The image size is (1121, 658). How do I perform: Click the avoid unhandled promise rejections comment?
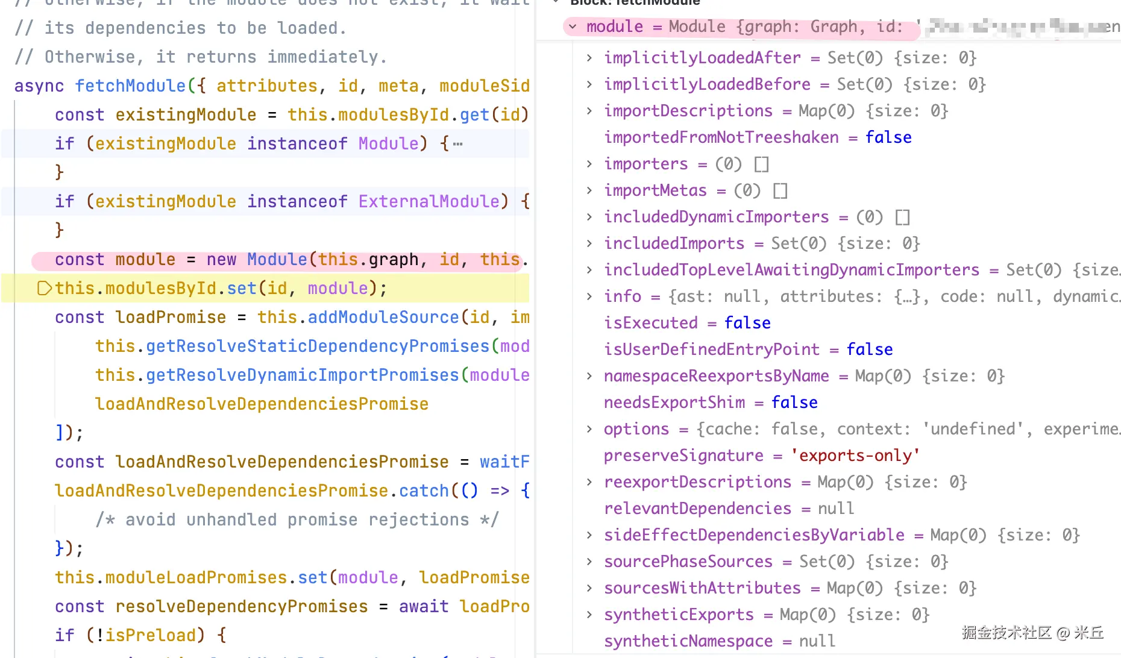297,519
